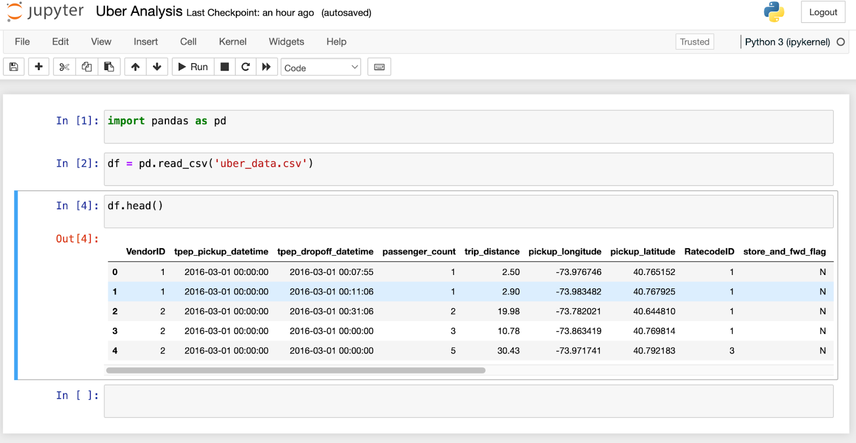
Task: Insert a cell below with plus icon
Action: point(39,67)
